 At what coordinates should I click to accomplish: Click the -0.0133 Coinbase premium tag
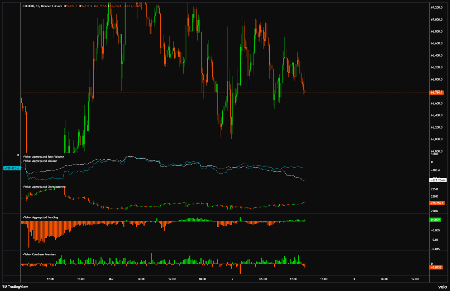point(436,267)
